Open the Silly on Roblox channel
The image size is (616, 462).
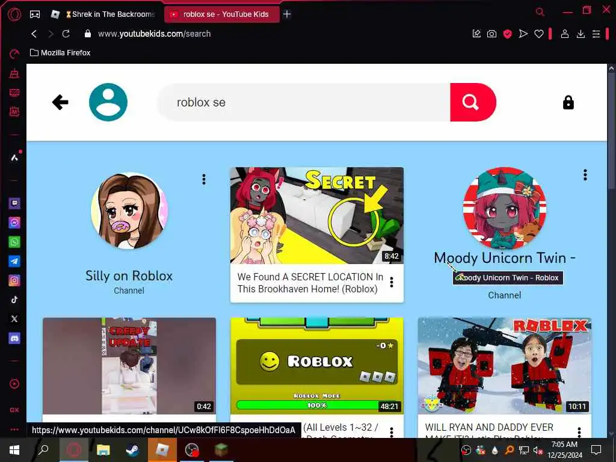click(x=129, y=276)
